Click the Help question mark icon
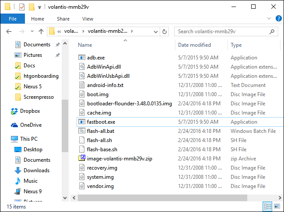This screenshot has height=212, width=284. click(277, 19)
